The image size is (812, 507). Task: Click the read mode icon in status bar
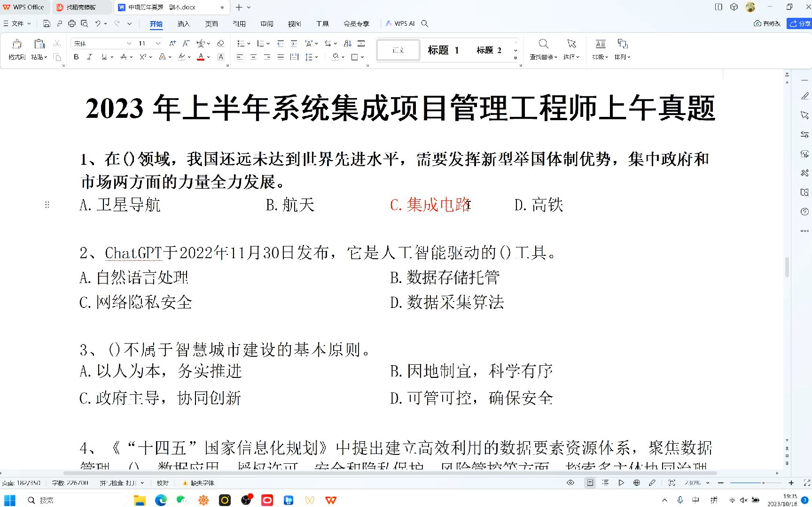tap(590, 483)
